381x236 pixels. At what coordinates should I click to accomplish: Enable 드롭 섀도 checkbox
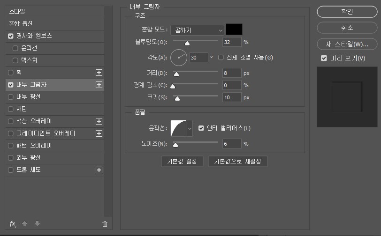(10, 170)
